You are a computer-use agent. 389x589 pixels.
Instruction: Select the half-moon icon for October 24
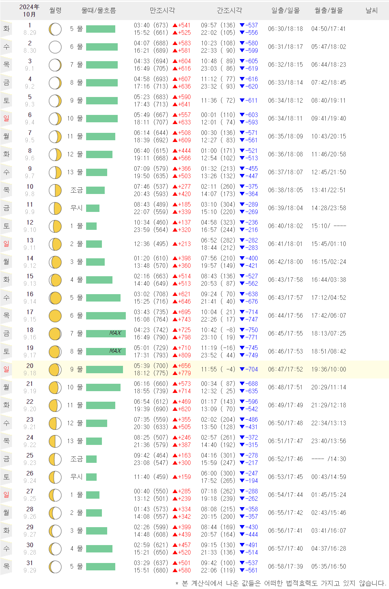tap(55, 441)
